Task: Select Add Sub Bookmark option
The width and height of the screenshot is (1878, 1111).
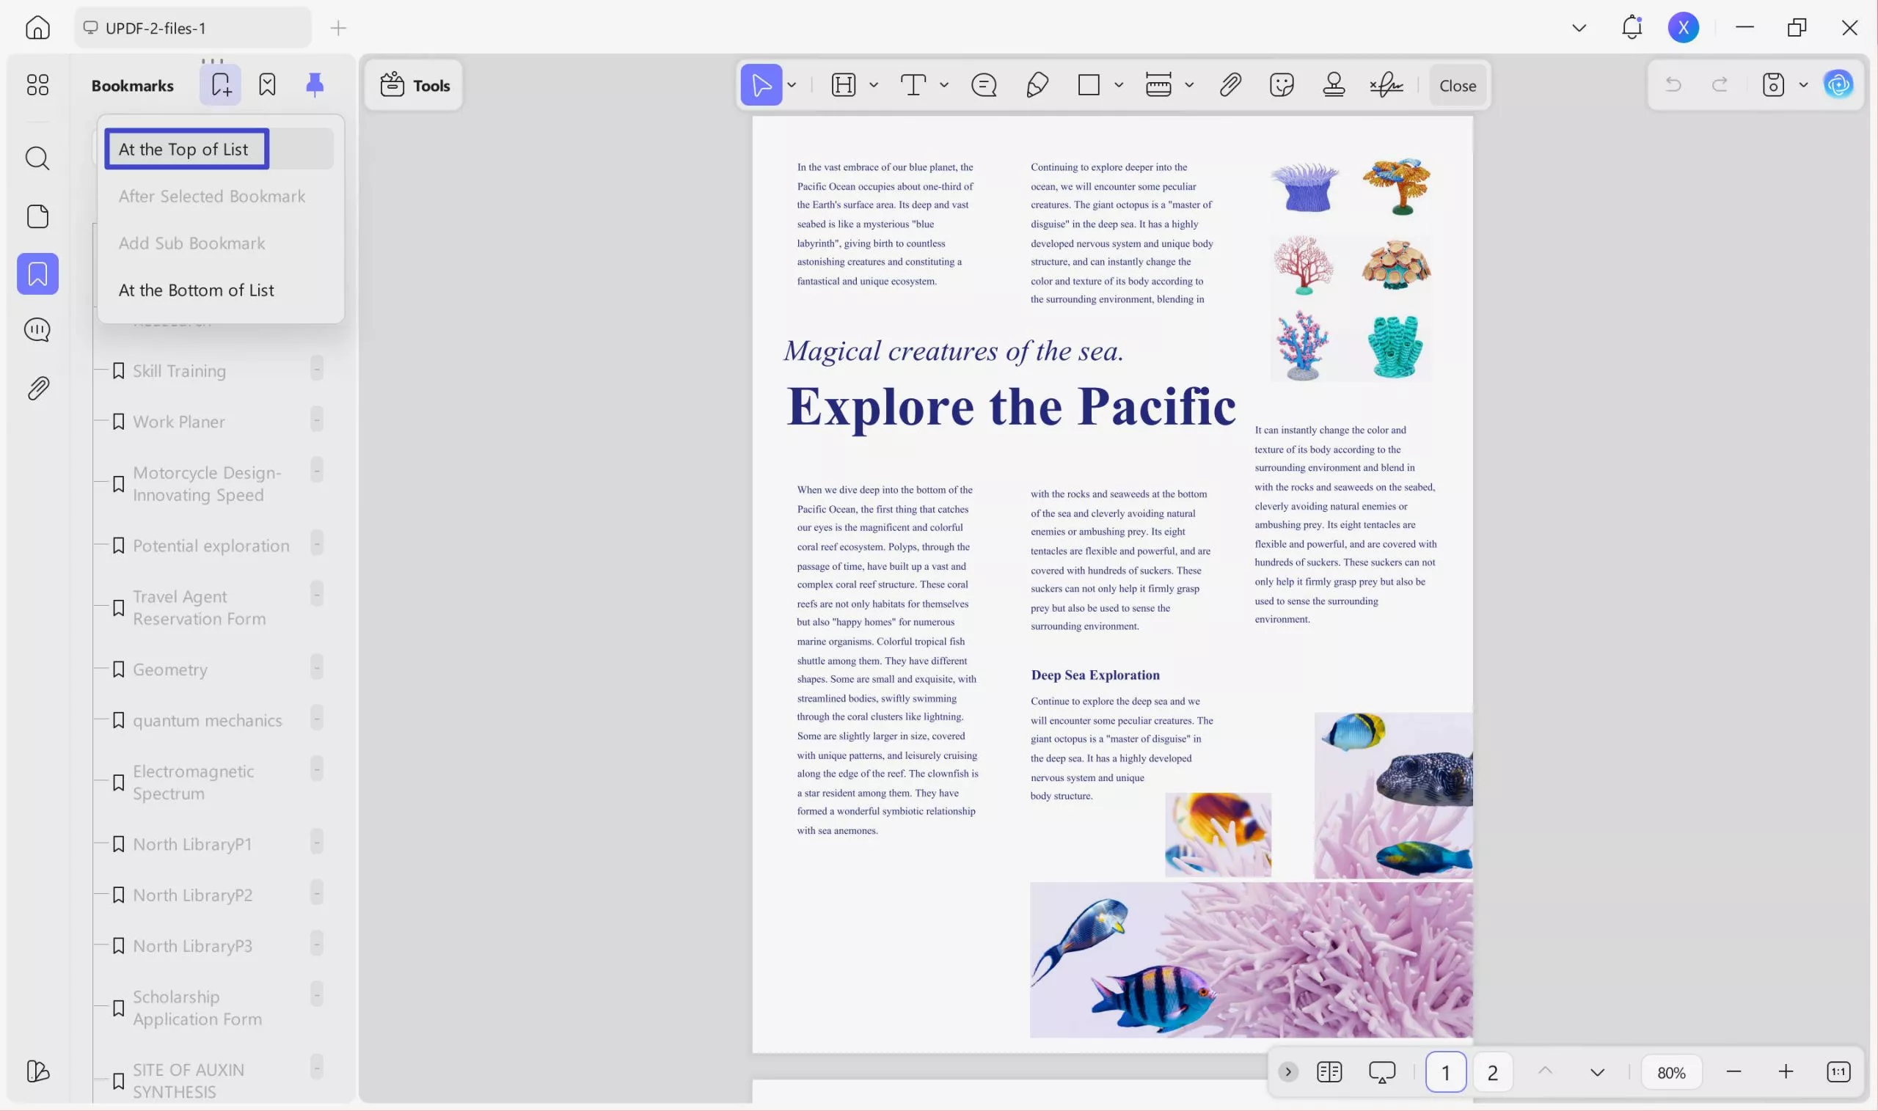Action: point(191,243)
